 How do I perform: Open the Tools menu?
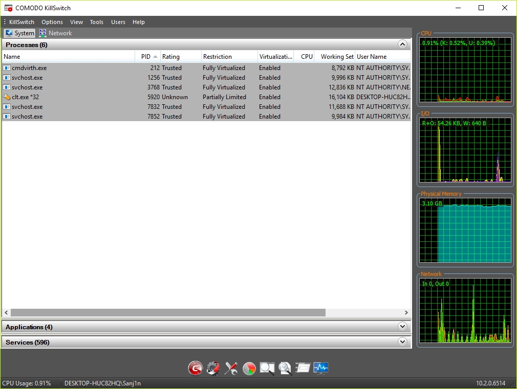(97, 22)
